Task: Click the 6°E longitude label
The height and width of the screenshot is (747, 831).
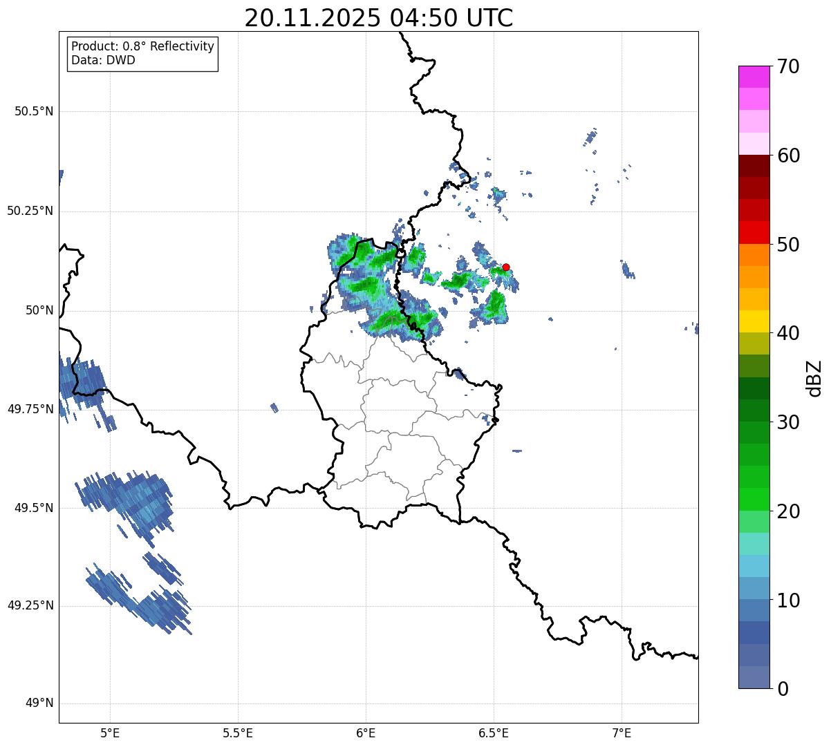Action: pyautogui.click(x=366, y=732)
